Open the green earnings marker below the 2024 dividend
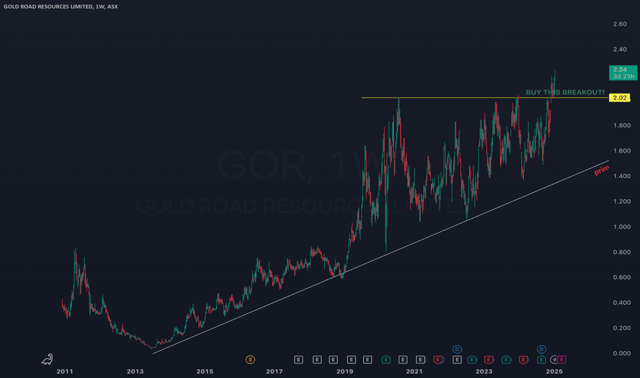 541,359
